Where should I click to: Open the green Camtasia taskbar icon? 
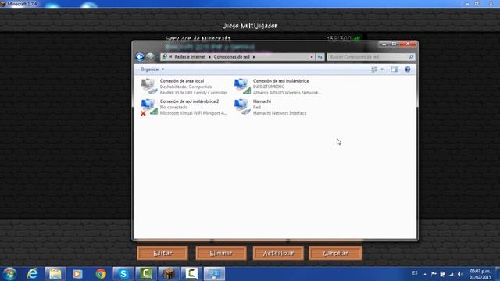click(x=146, y=274)
